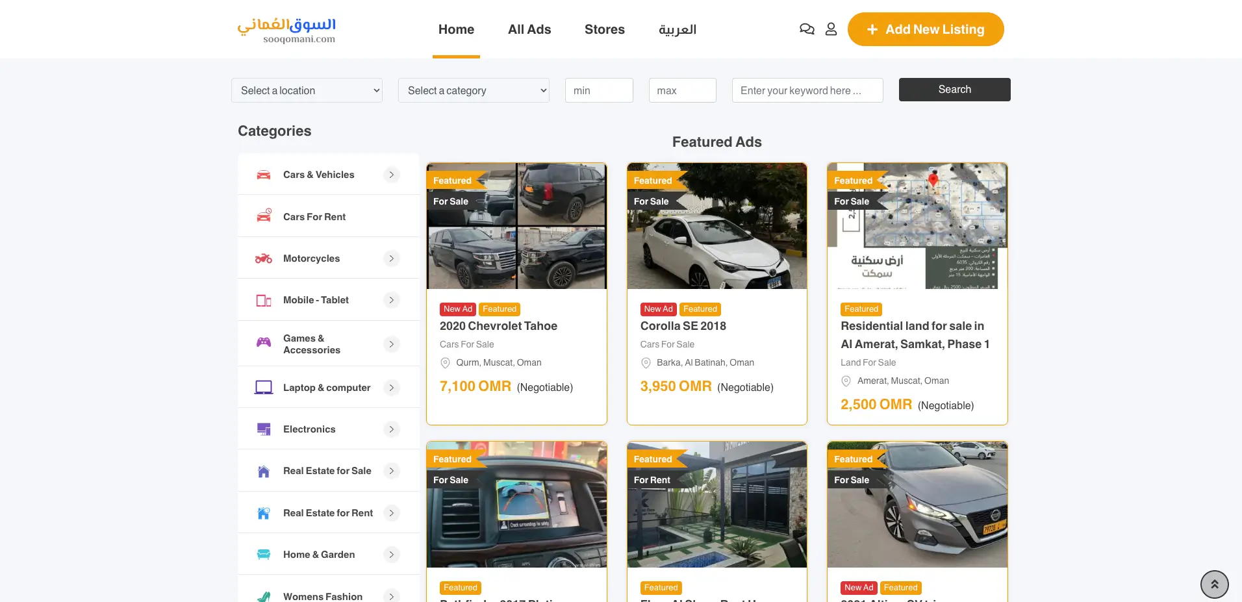The width and height of the screenshot is (1242, 602).
Task: Open the Select a location dropdown
Action: (307, 90)
